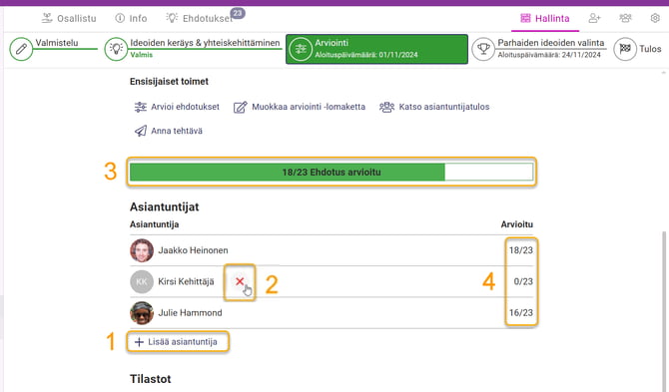The image size is (669, 392).
Task: Open the Arviointi phase step
Action: pos(376,49)
